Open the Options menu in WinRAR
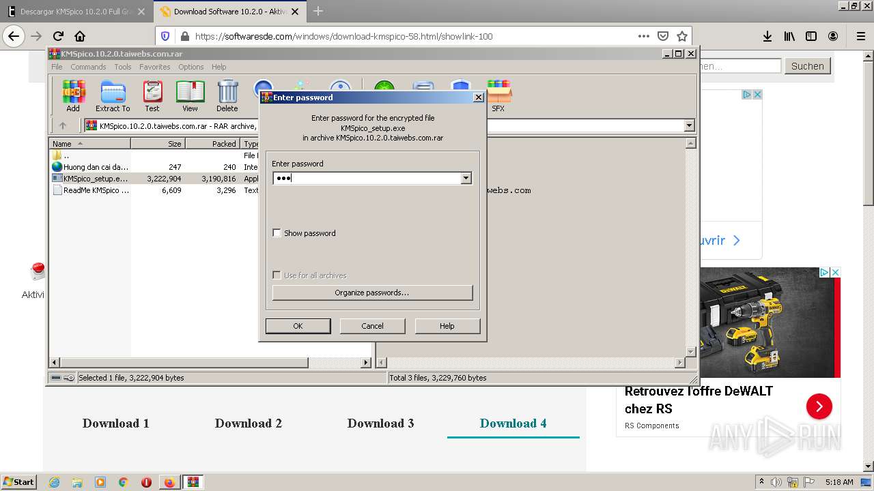 coord(191,67)
